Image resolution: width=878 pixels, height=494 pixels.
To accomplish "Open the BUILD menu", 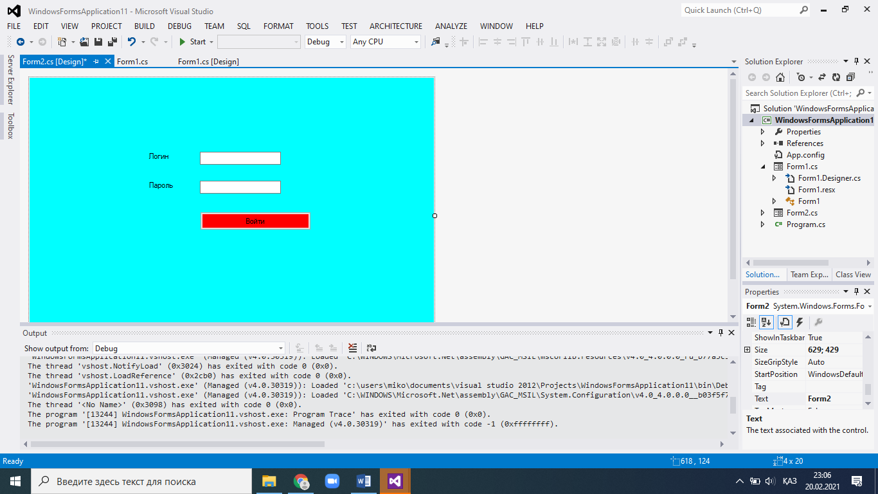I will coord(145,26).
